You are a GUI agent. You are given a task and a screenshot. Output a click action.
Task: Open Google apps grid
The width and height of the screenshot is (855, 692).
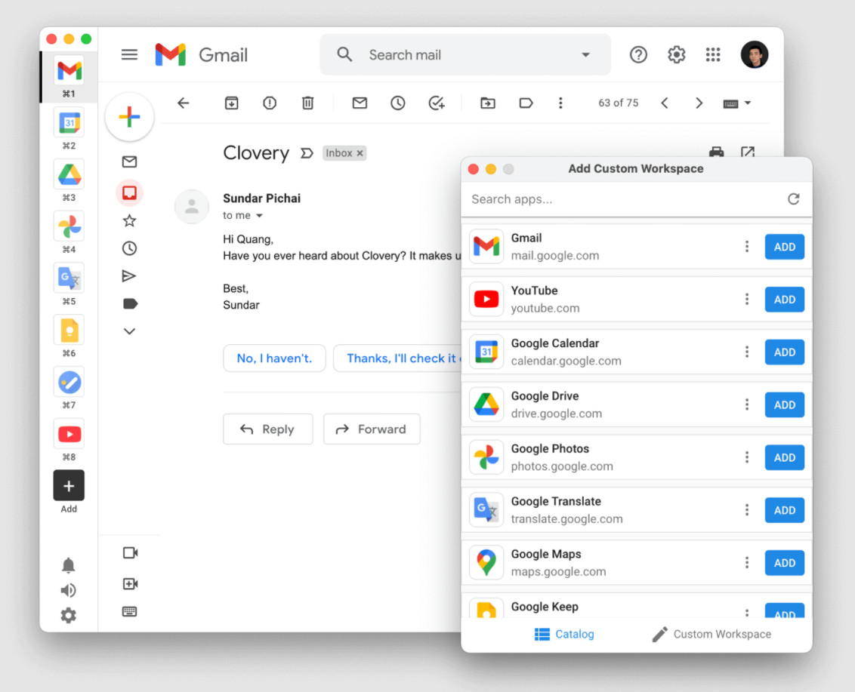point(713,54)
